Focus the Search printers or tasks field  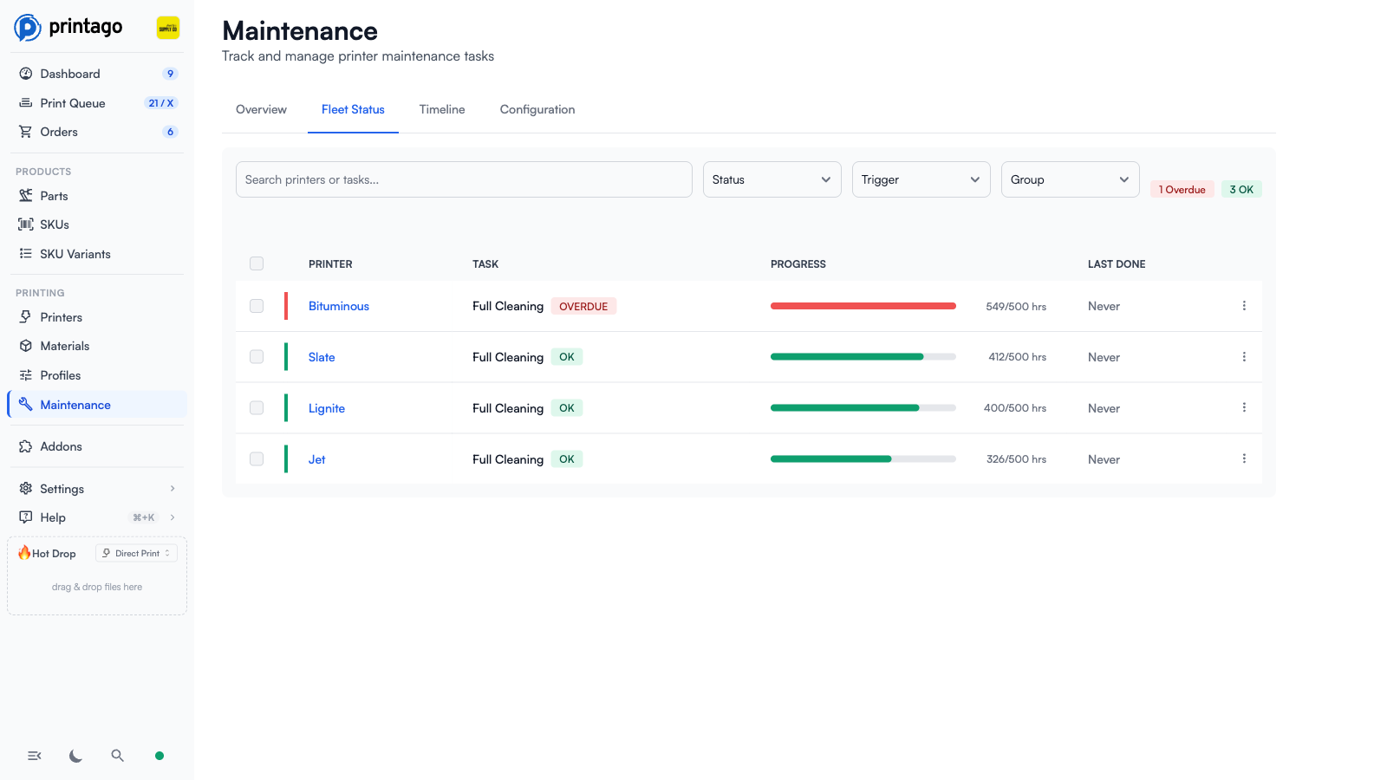coord(464,179)
